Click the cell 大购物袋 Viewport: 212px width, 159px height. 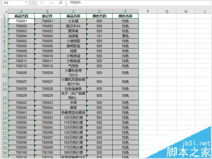(x=73, y=61)
